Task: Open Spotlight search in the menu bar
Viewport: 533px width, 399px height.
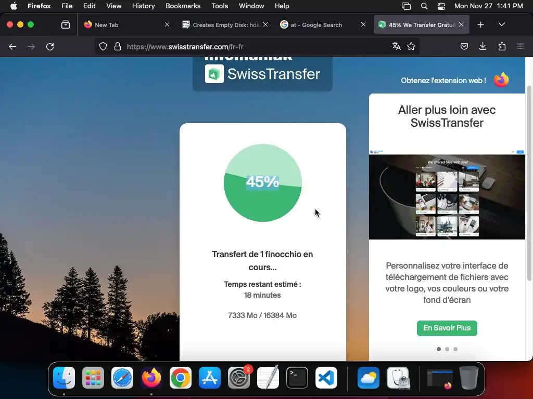Action: 424,6
